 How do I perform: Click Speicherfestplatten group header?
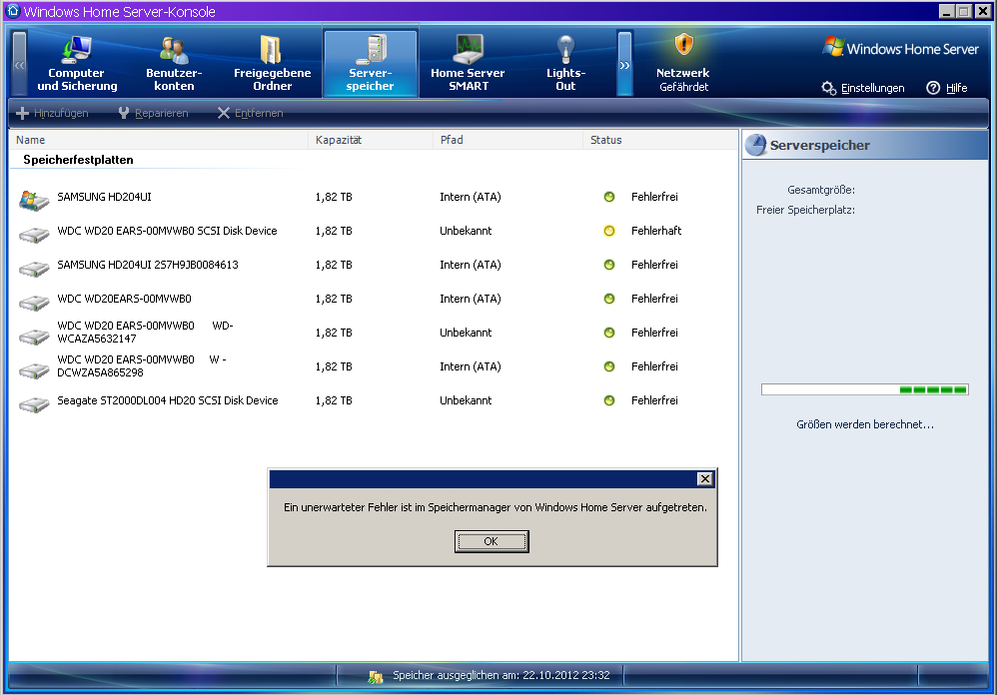point(78,160)
